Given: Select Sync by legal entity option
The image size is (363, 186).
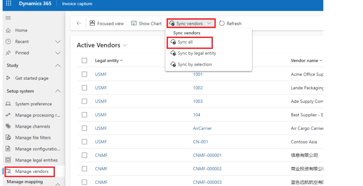Looking at the screenshot, I should (196, 53).
